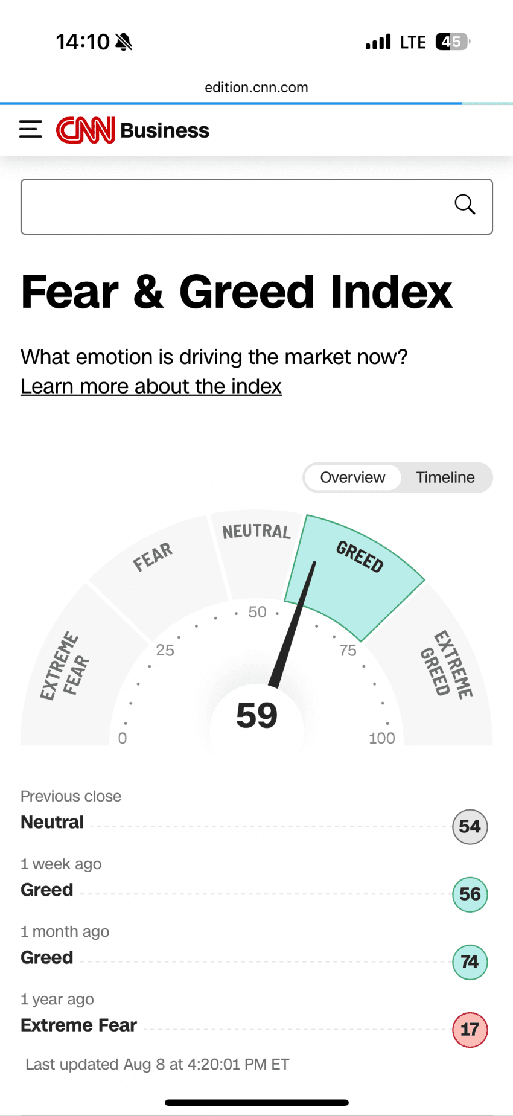The height and width of the screenshot is (1116, 513).
Task: Click the 74 one-month-ago badge
Action: (x=470, y=961)
